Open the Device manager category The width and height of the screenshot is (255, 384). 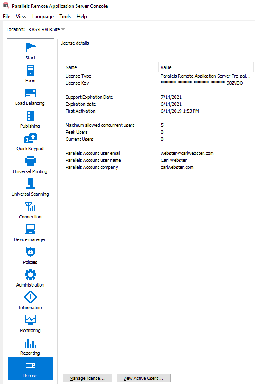[x=30, y=233]
